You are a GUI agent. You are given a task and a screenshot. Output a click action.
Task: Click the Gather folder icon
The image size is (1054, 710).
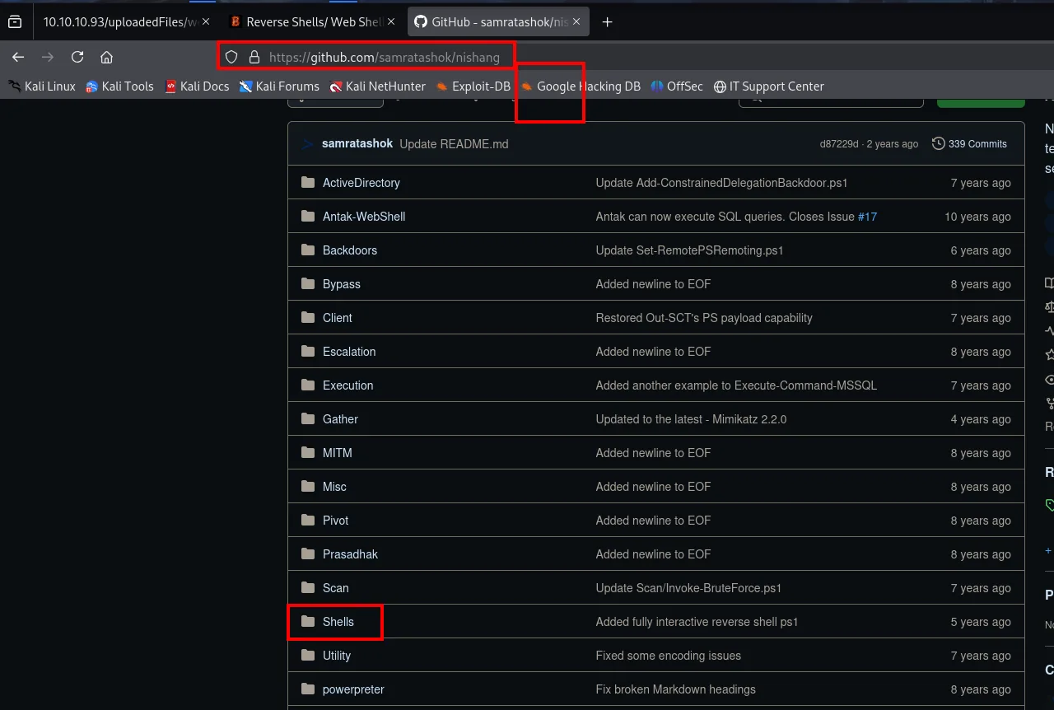(x=308, y=418)
